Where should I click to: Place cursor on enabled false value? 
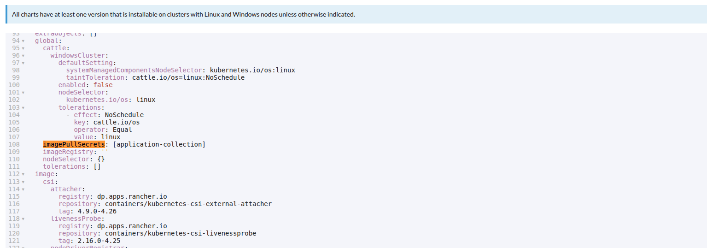(x=103, y=85)
